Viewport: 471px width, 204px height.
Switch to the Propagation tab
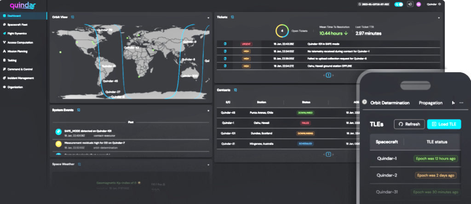tap(431, 103)
